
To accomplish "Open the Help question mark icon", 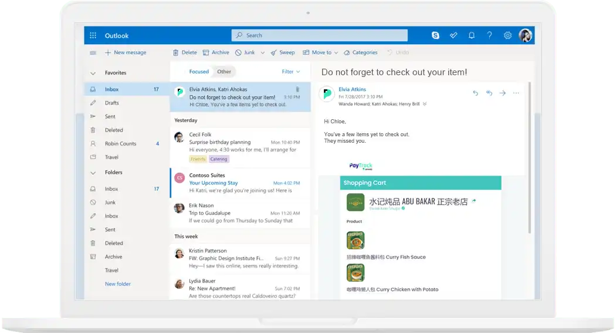I will pos(489,35).
